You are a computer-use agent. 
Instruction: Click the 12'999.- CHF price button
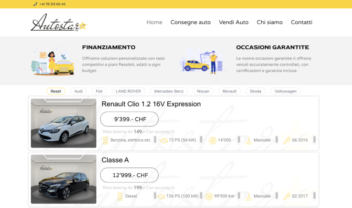(129, 175)
